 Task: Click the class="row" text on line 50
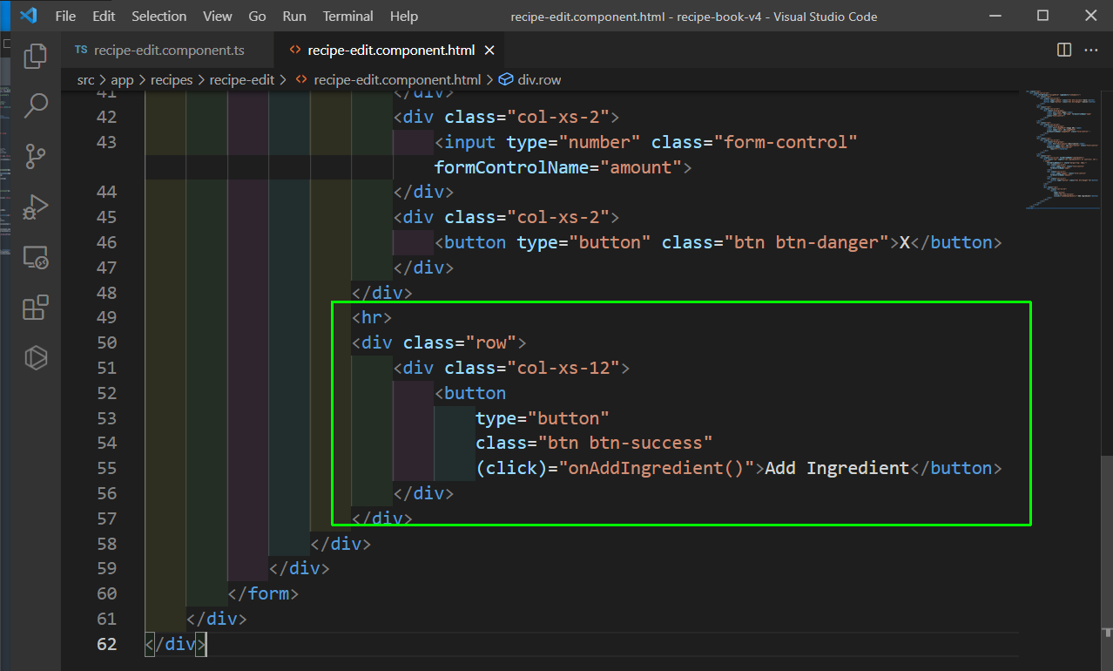pyautogui.click(x=459, y=342)
